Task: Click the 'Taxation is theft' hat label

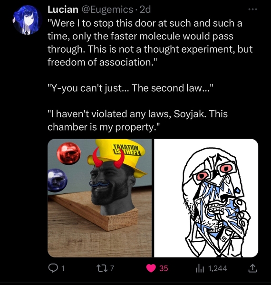Action: (x=127, y=150)
